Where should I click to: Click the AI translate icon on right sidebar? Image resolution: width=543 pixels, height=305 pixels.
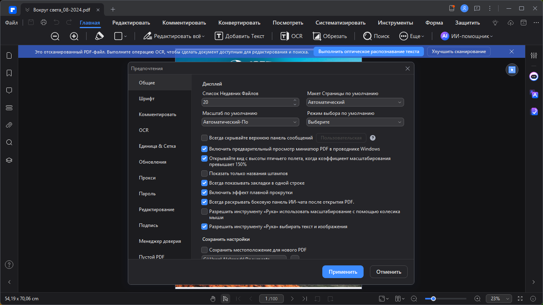(534, 94)
